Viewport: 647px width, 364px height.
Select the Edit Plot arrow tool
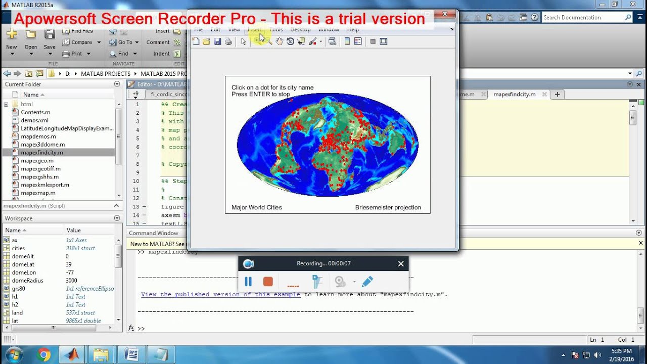243,41
